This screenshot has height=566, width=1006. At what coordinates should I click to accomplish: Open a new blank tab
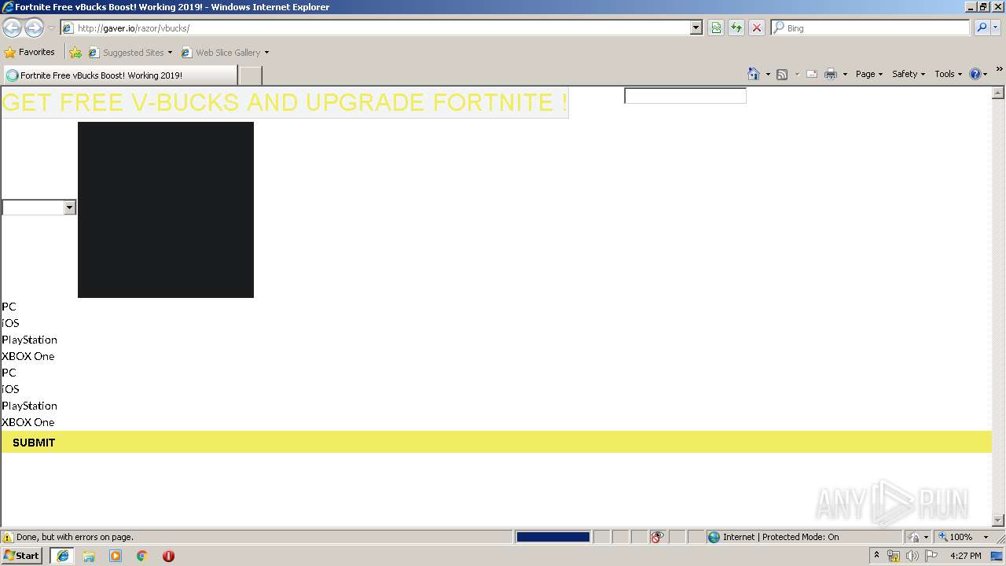click(250, 75)
